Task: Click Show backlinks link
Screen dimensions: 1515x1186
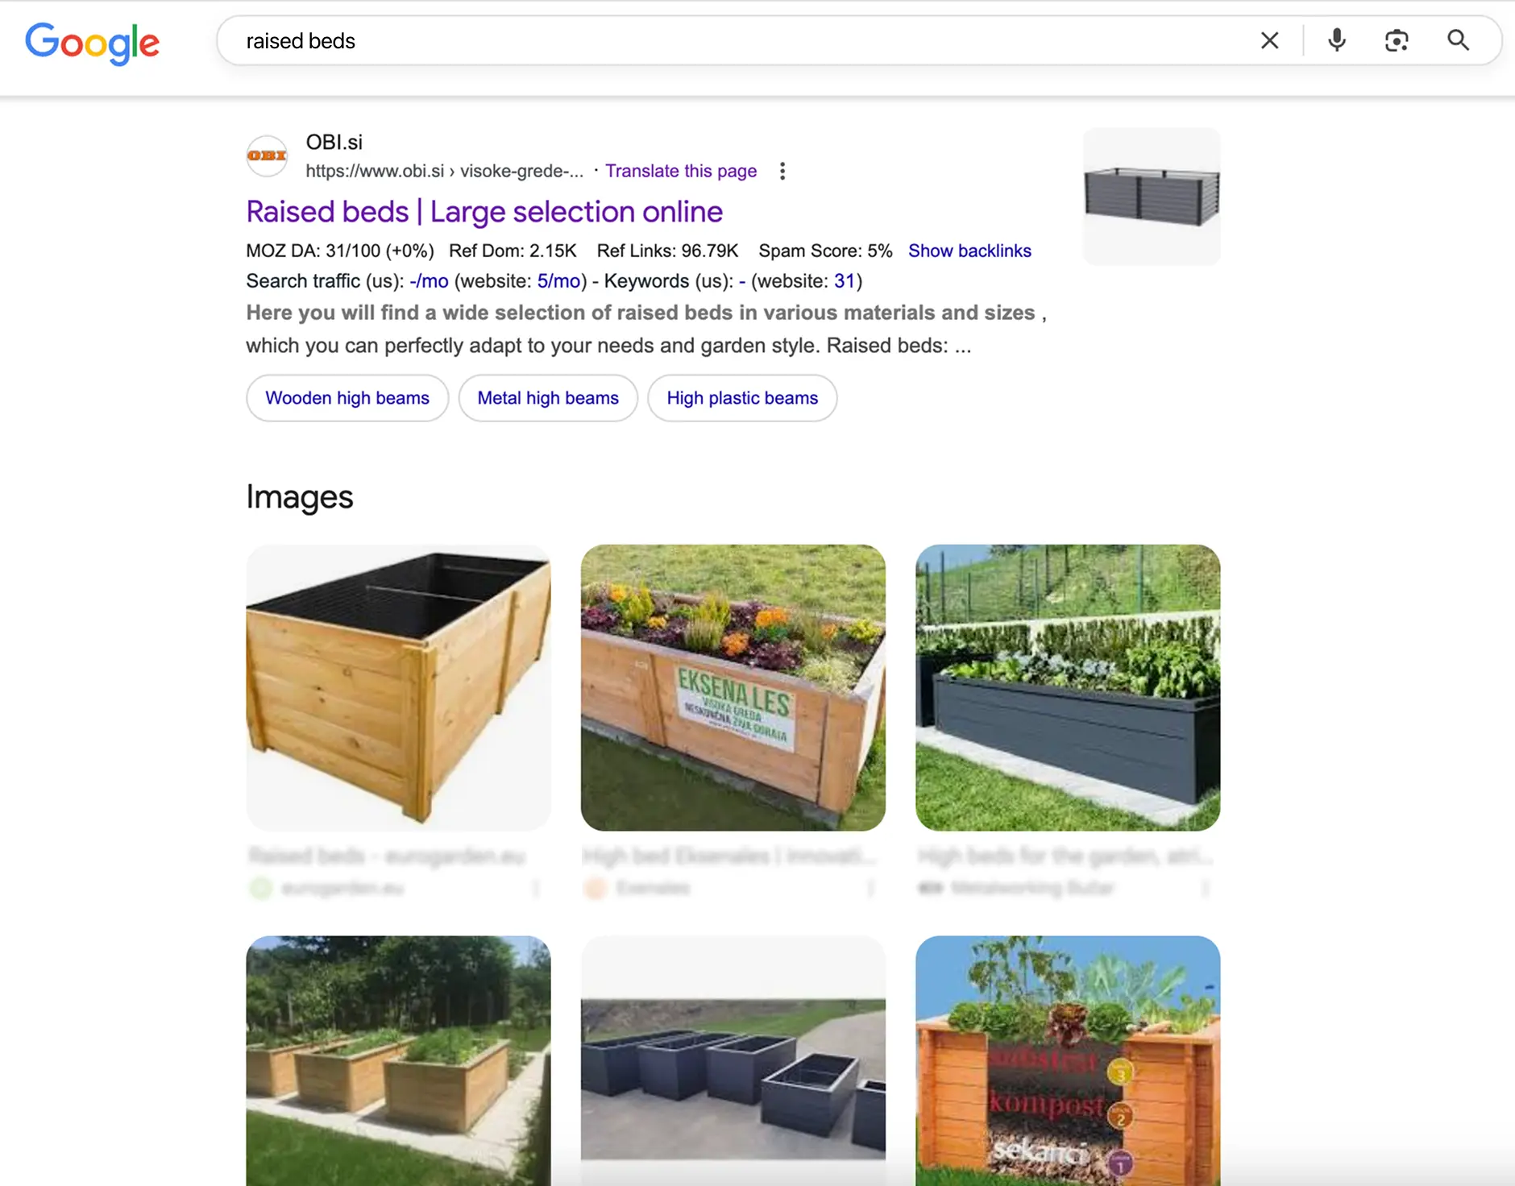Action: [x=969, y=251]
